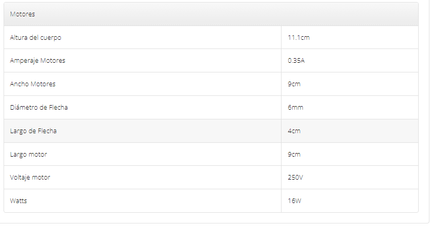434x226 pixels.
Task: Click the 4cm value cell
Action: [294, 131]
